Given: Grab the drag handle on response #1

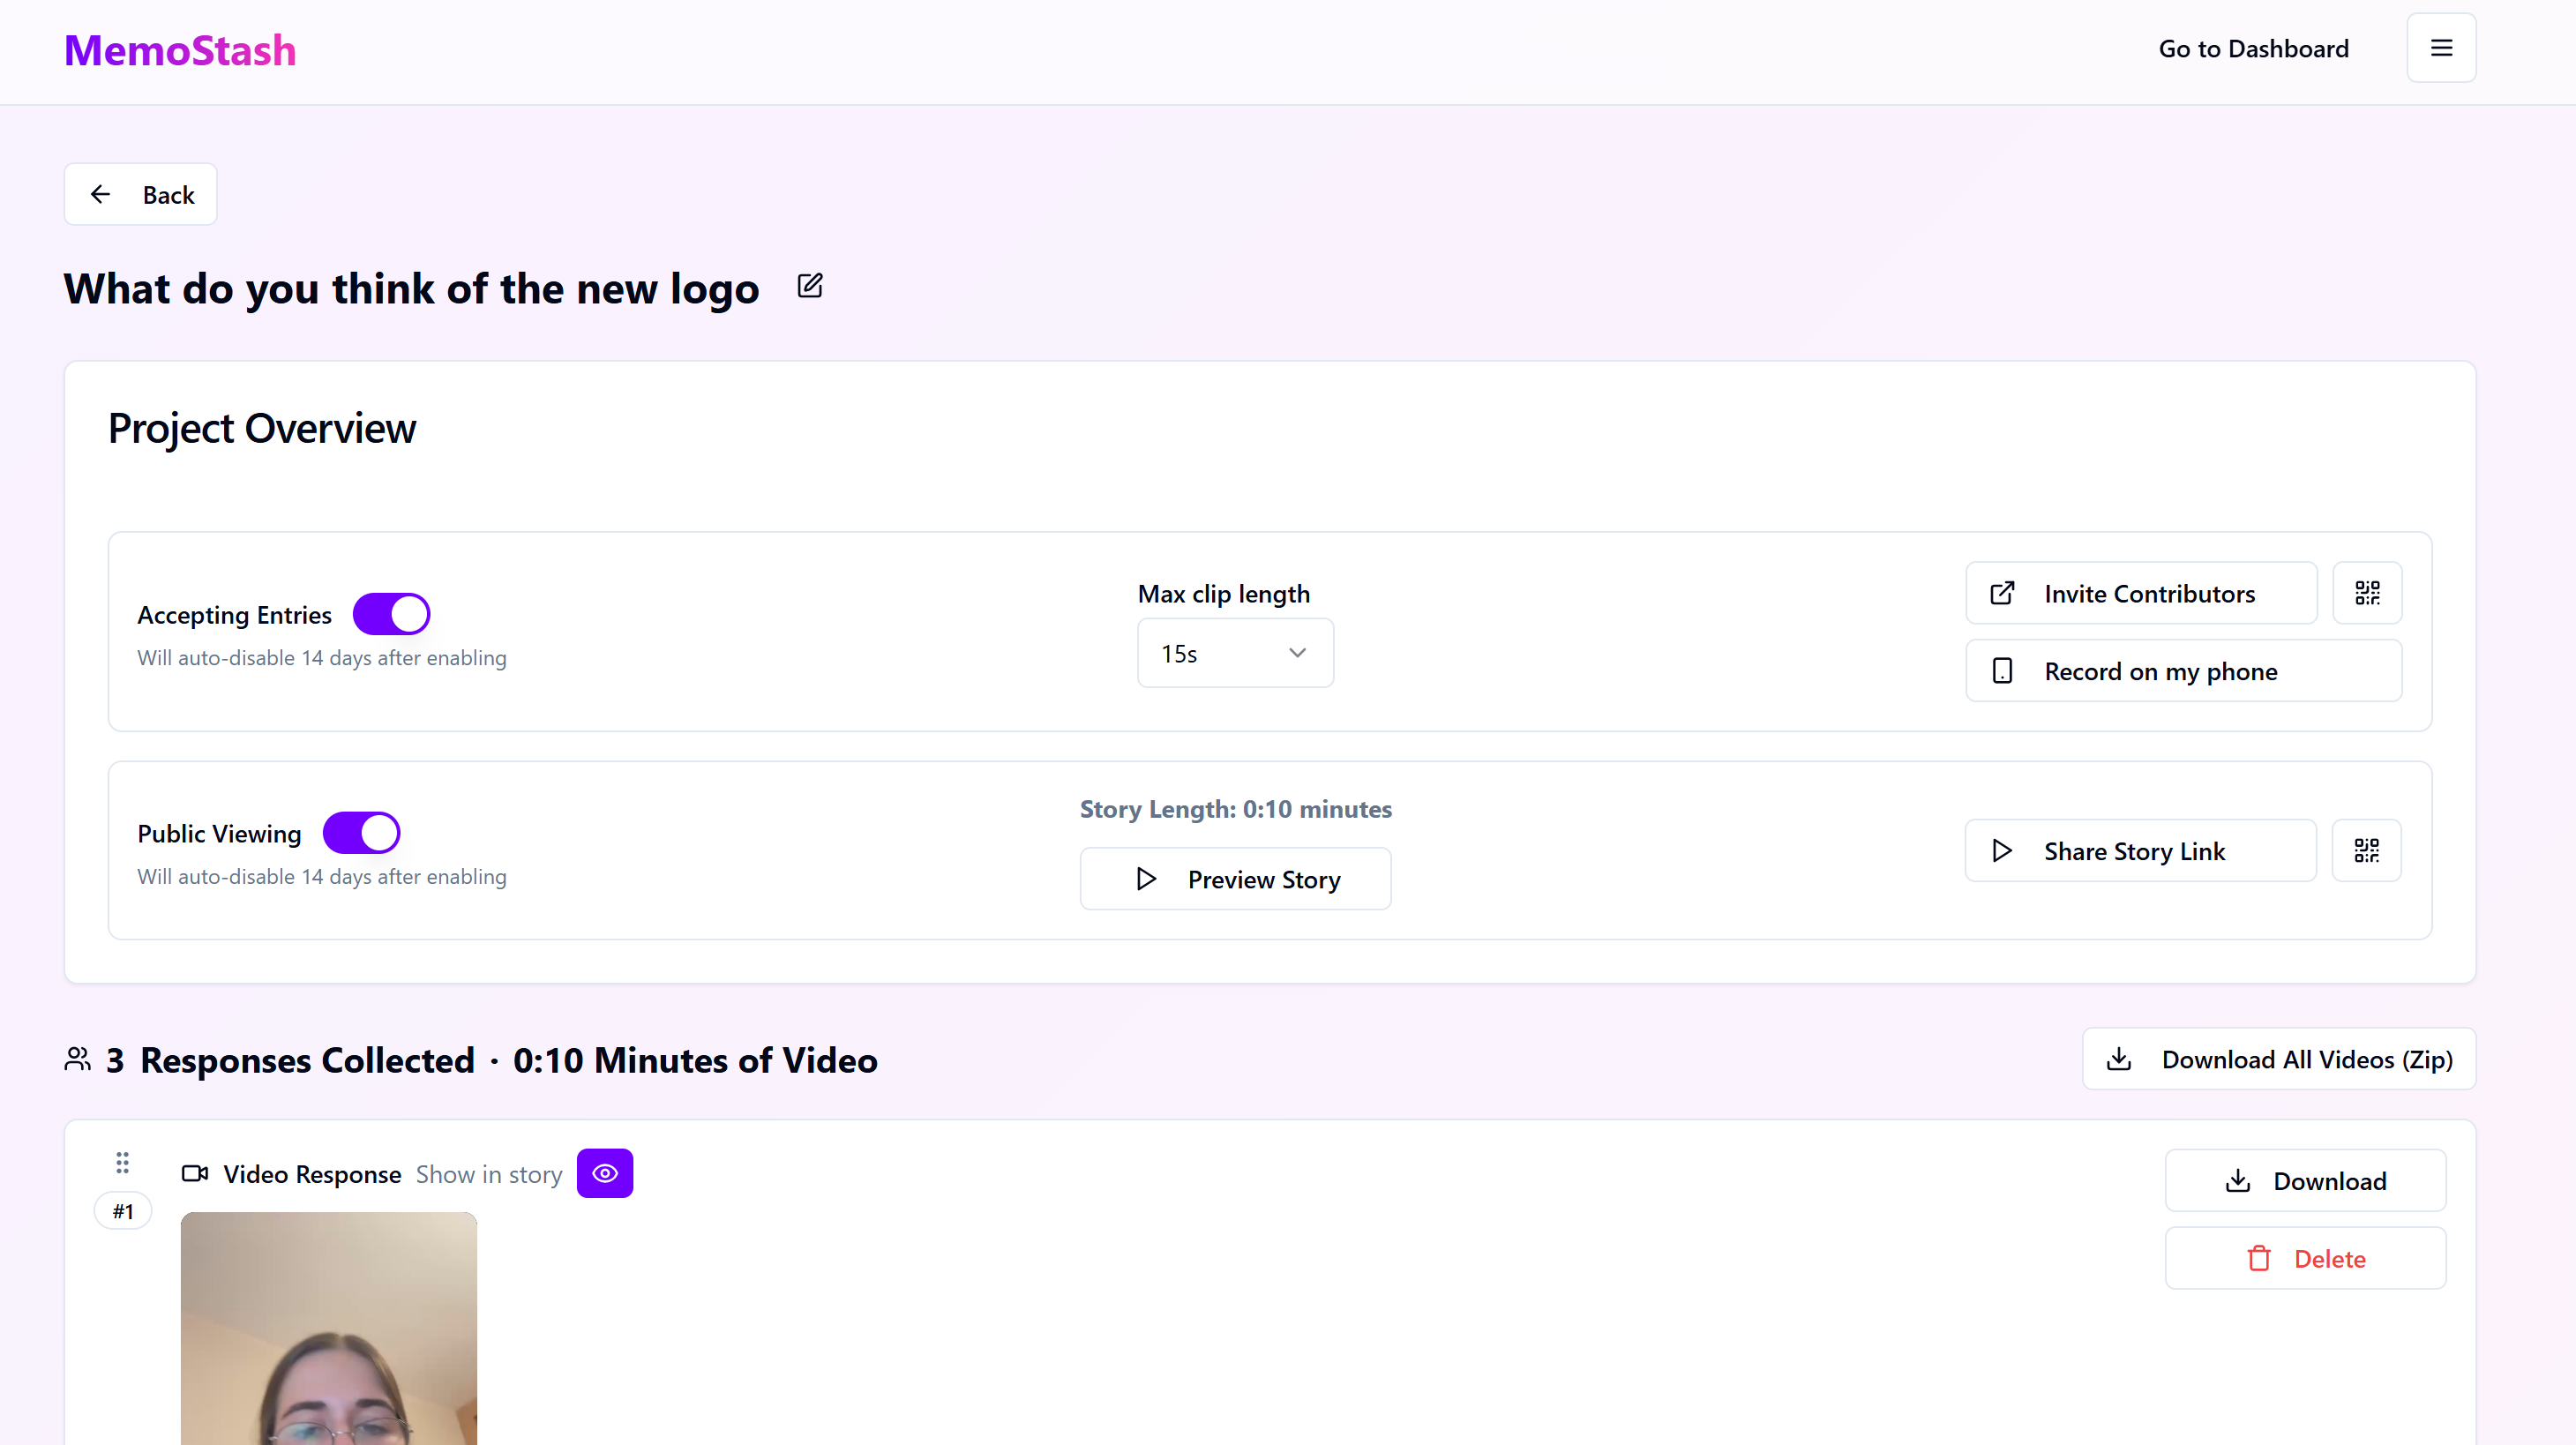Looking at the screenshot, I should (x=122, y=1162).
